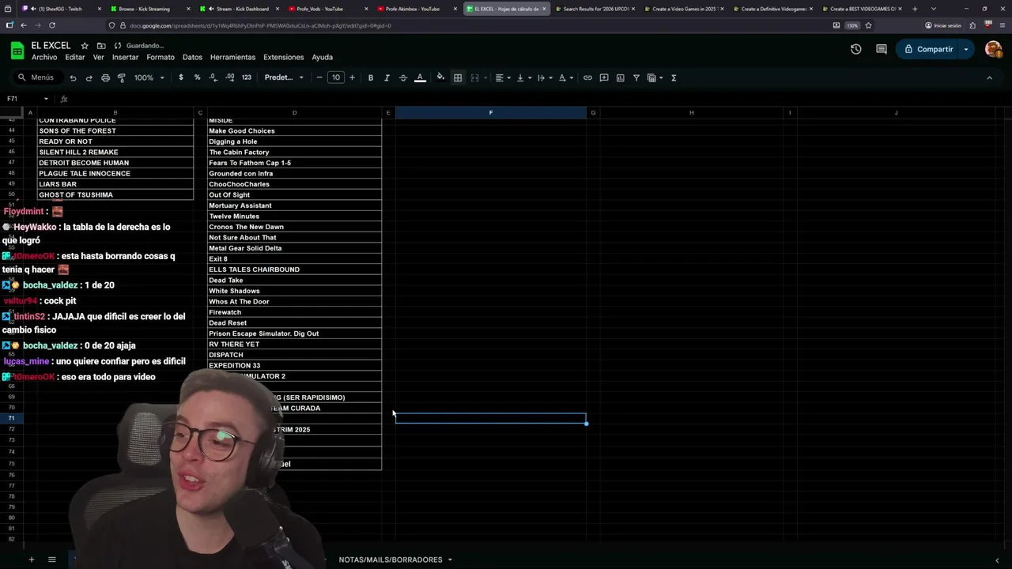Open the Ayuda menu
Viewport: 1012px width, 569px height.
(322, 57)
